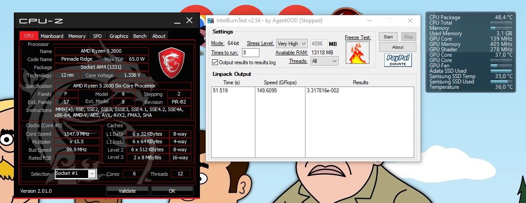Viewport: 526px width, 203px height.
Task: Click the 51.519 time result cell
Action: point(221,90)
